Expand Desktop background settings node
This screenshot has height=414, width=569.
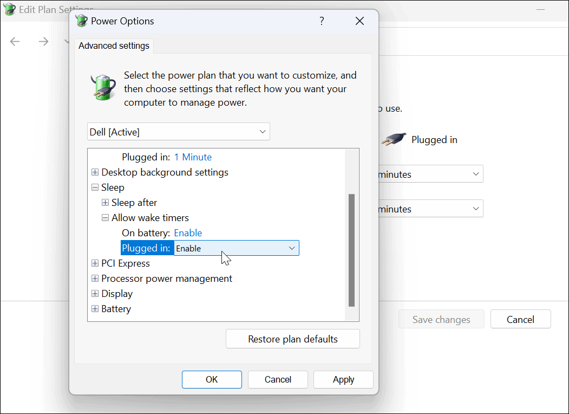tap(95, 172)
